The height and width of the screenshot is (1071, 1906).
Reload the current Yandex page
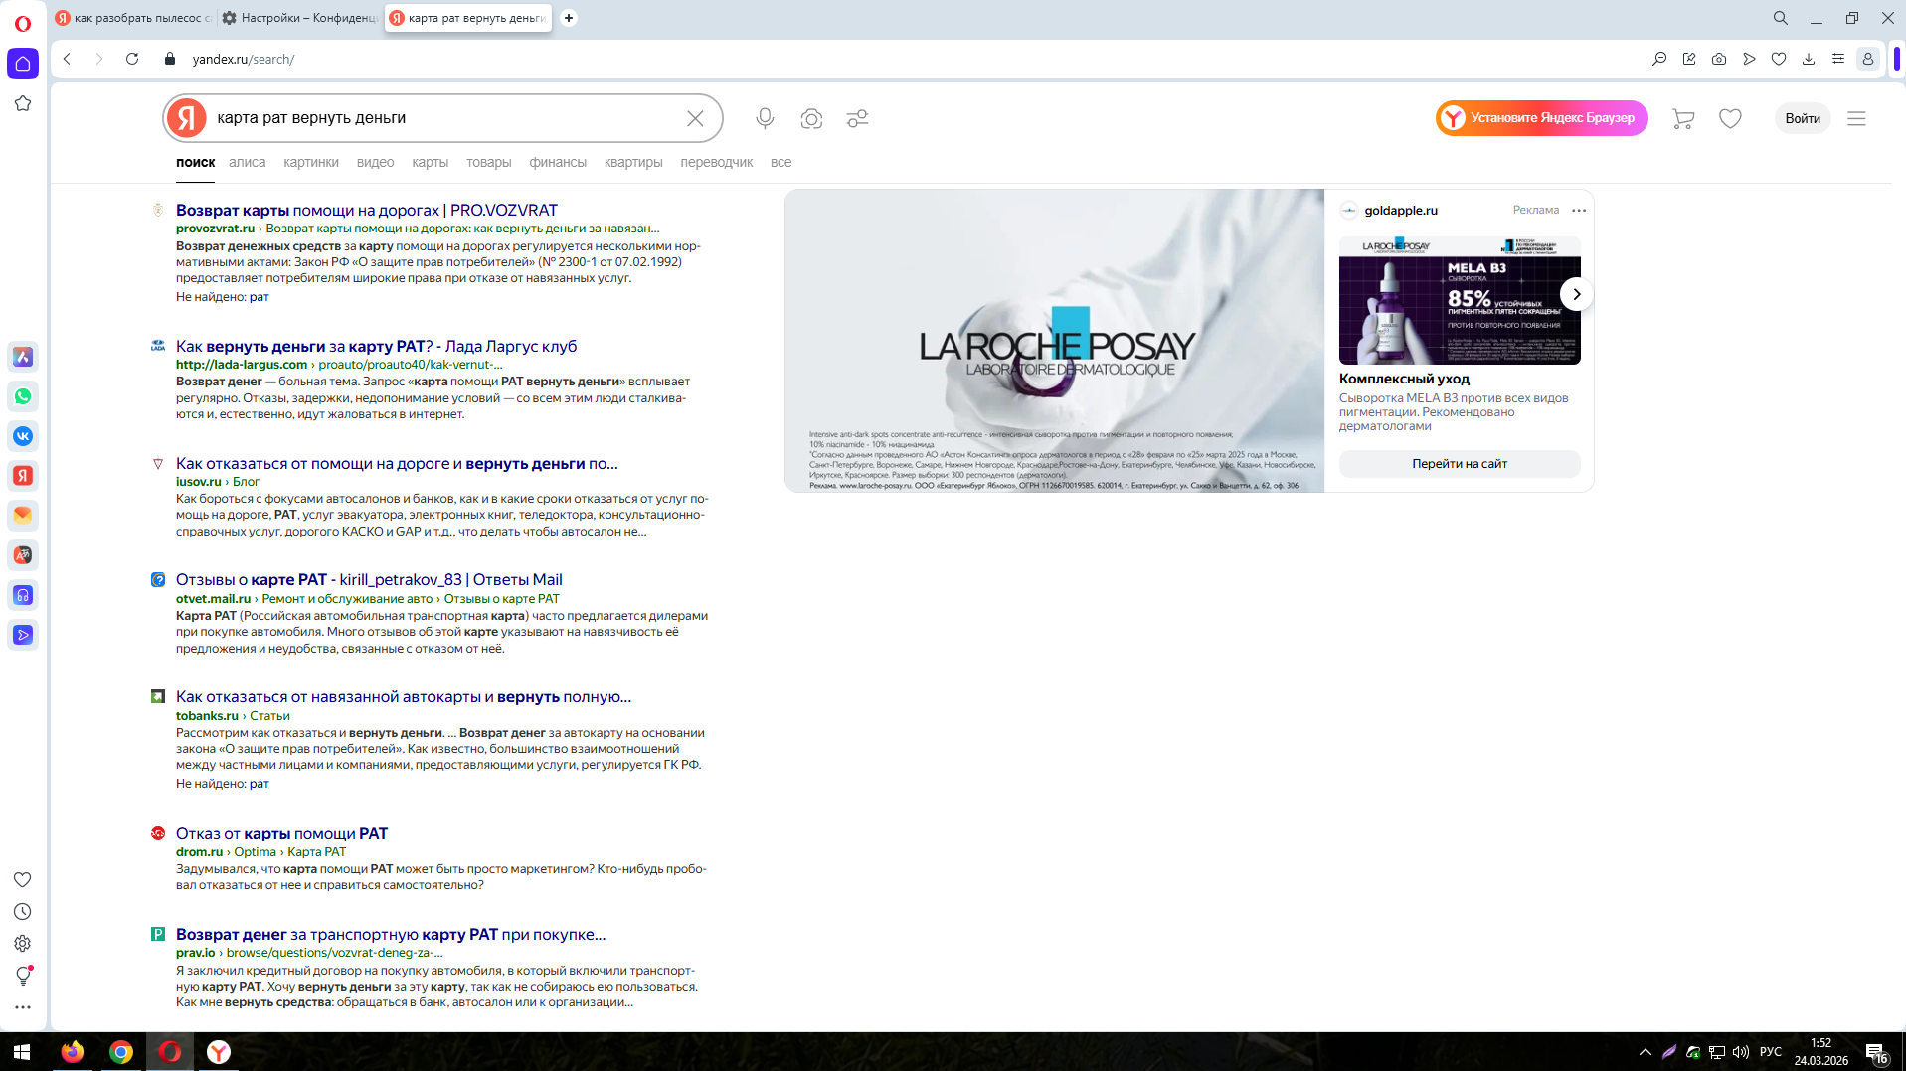132,59
